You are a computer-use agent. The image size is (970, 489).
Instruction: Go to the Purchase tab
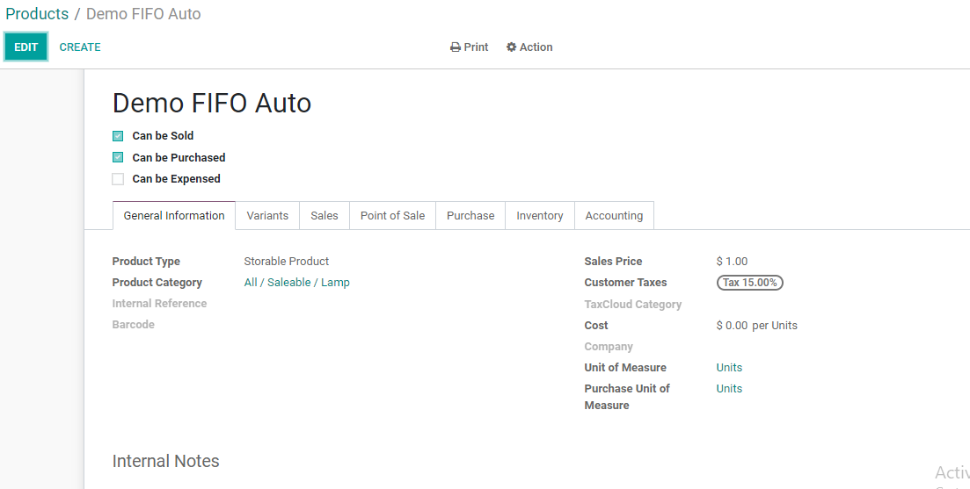470,216
